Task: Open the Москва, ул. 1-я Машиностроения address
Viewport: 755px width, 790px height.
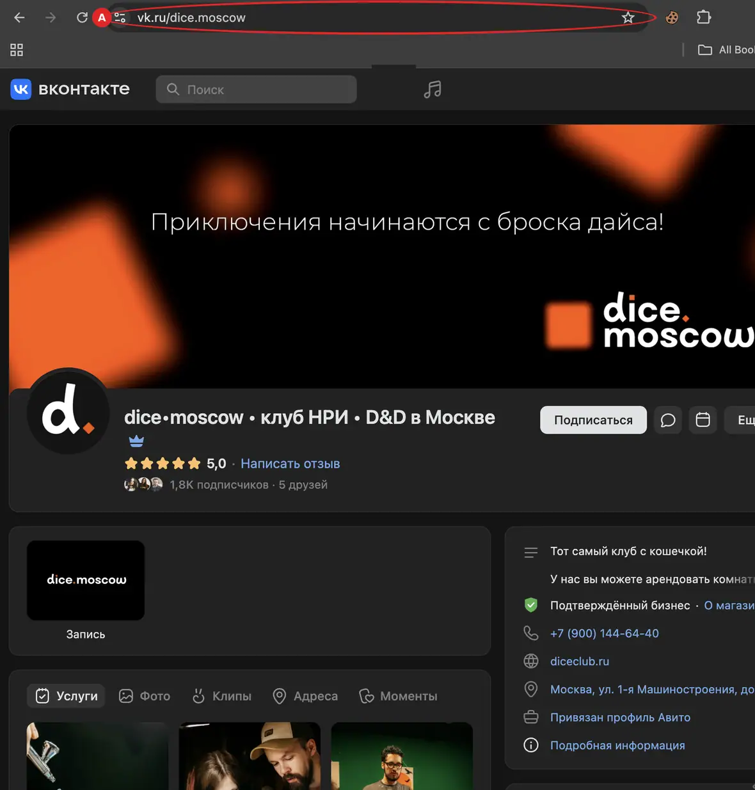Action: 652,690
